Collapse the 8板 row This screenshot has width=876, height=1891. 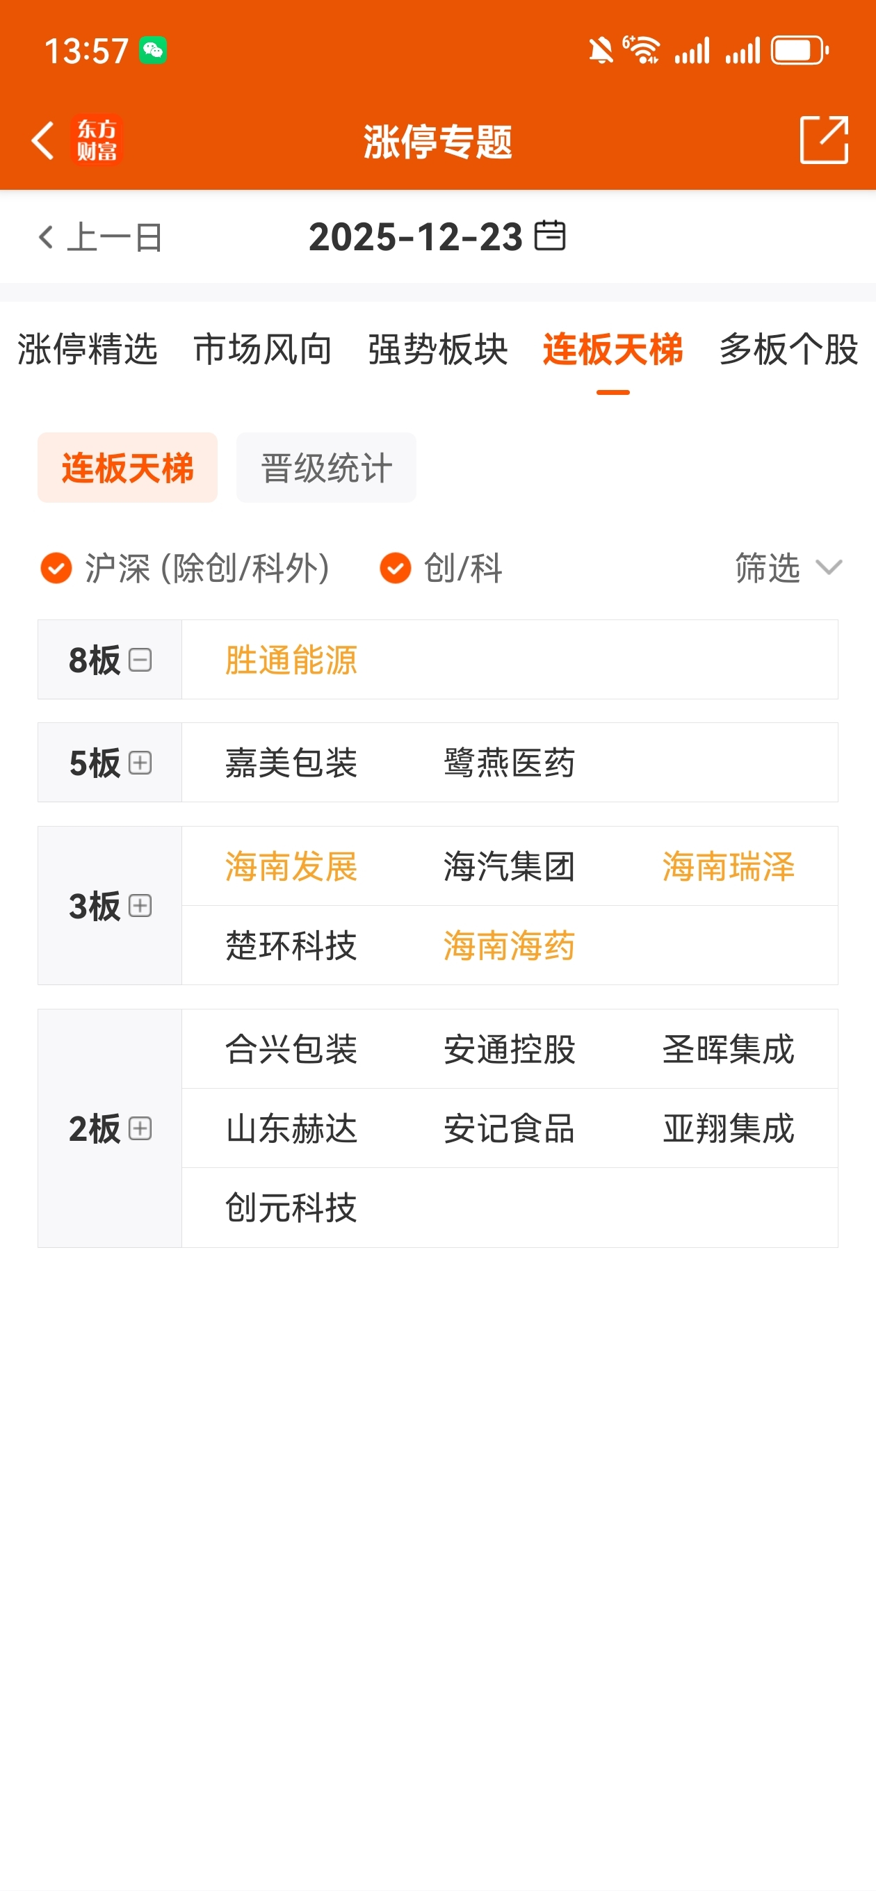coord(140,660)
